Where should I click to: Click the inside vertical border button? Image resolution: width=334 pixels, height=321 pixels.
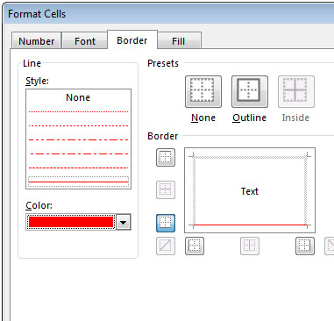point(250,246)
